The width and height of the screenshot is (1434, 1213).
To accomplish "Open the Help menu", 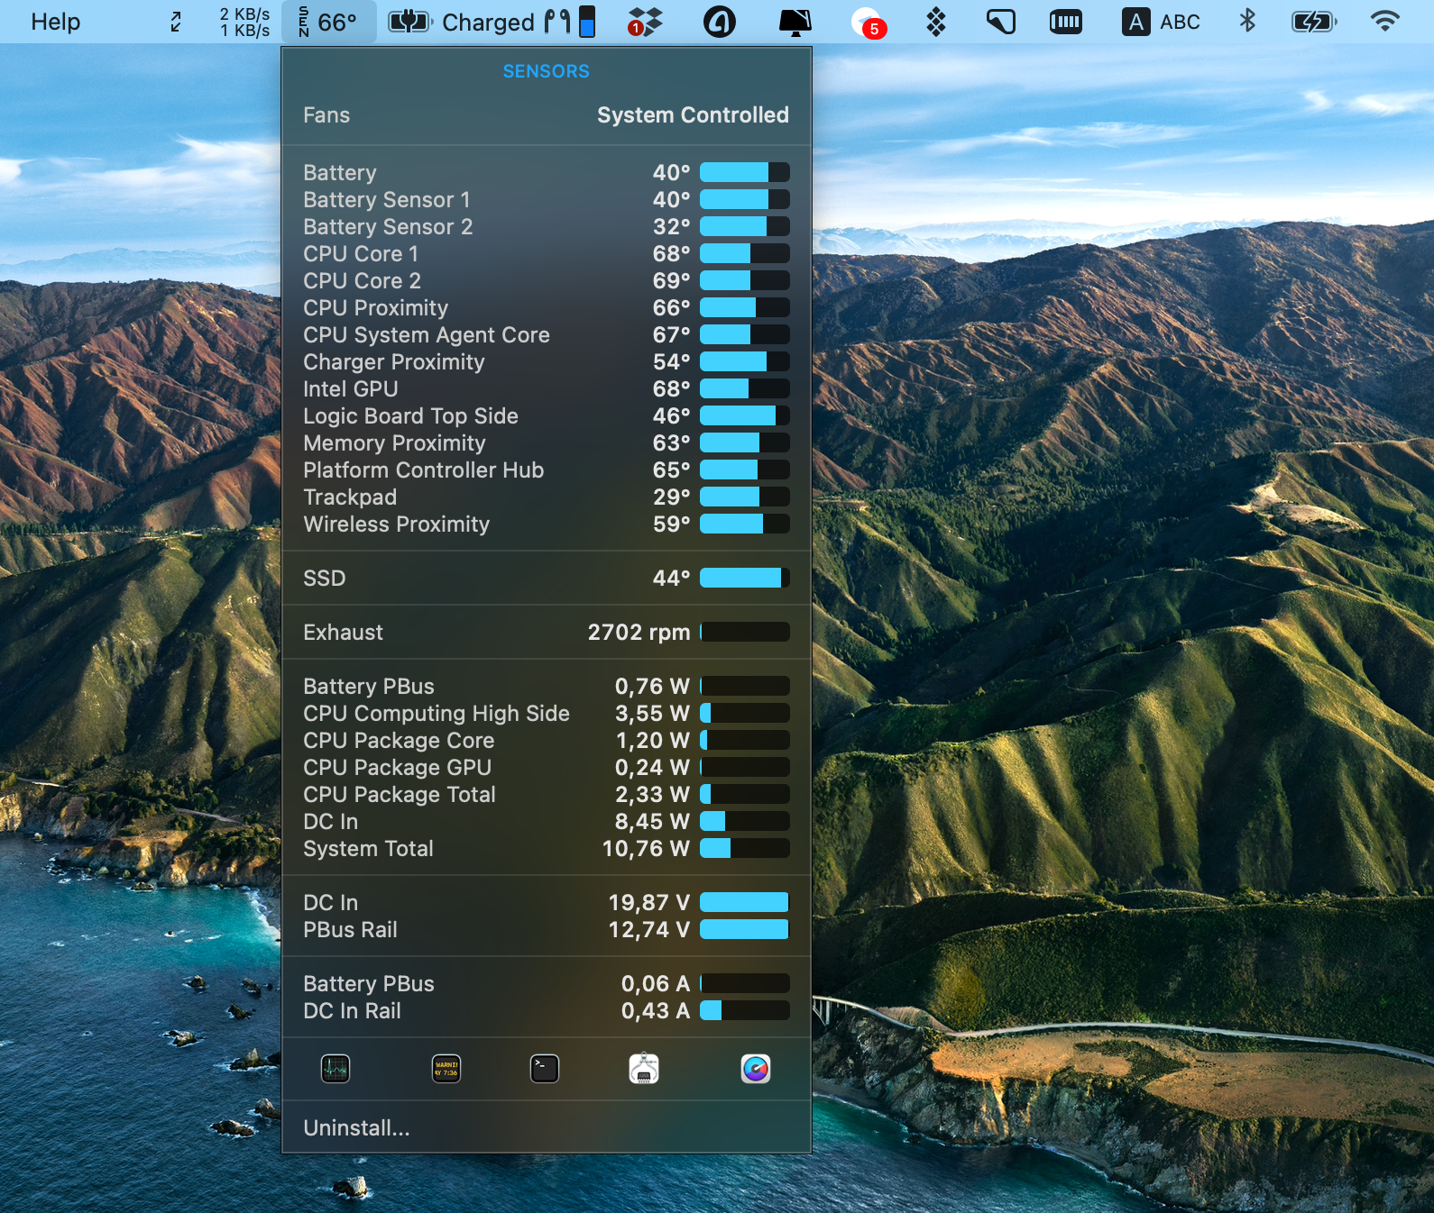I will tap(56, 22).
